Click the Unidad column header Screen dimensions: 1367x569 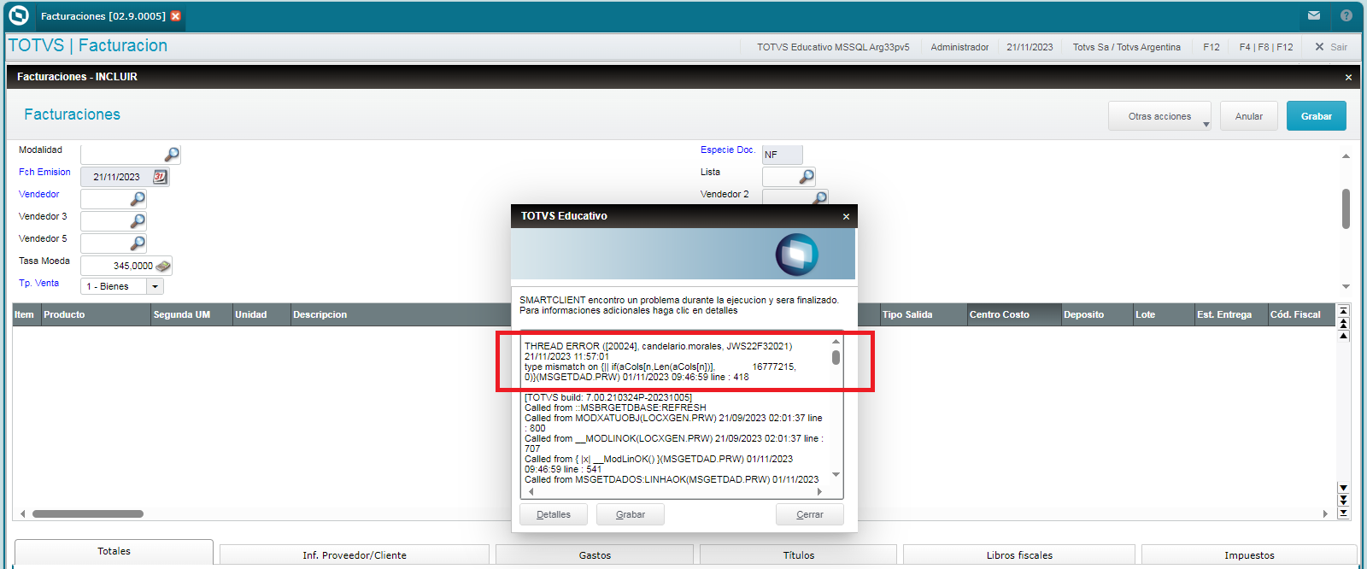(x=261, y=314)
